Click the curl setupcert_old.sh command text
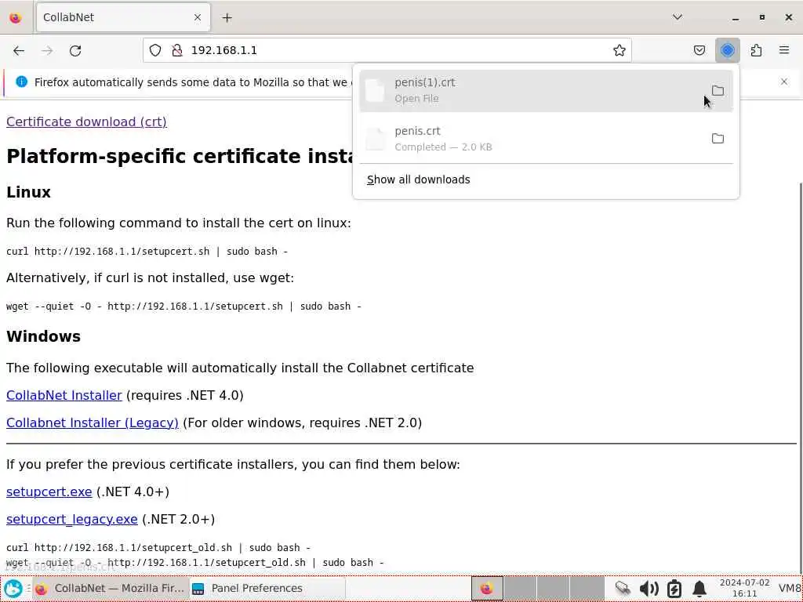The height and width of the screenshot is (602, 803). point(158,548)
